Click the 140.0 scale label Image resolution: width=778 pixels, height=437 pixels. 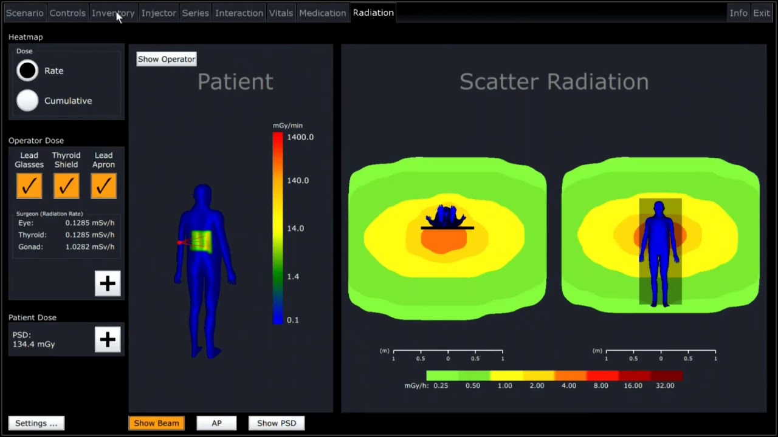tap(298, 180)
